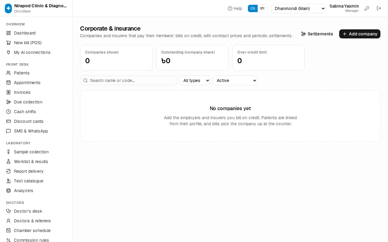Click the shopping cart icon for New bill
The image size is (388, 242).
[8, 43]
